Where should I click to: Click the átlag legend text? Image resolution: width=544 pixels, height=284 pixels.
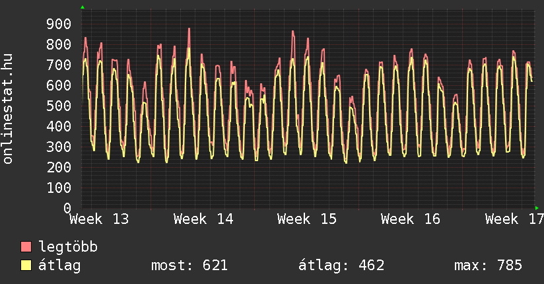coord(60,266)
